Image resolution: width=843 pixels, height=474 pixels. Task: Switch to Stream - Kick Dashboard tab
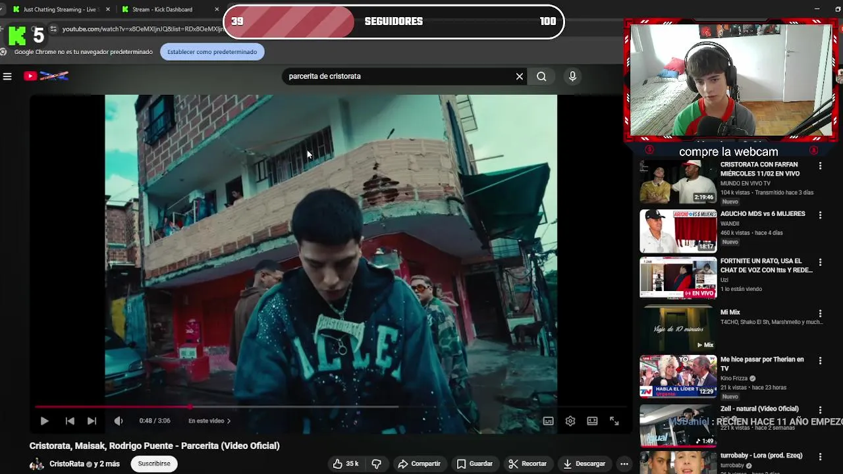162,9
